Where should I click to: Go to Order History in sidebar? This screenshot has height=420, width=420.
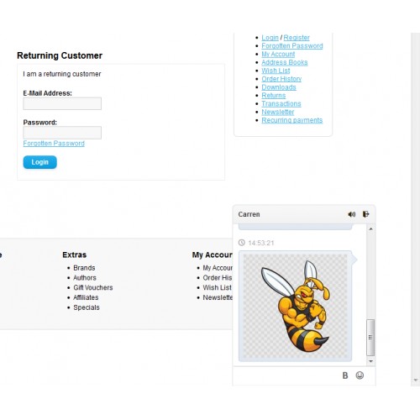[281, 79]
